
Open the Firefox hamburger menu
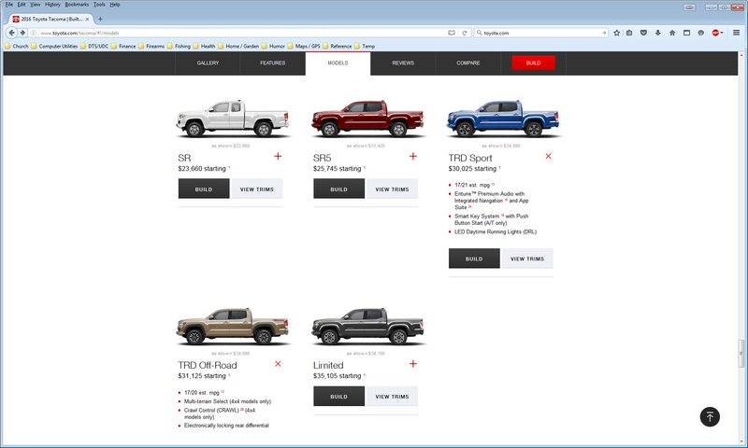(x=736, y=33)
